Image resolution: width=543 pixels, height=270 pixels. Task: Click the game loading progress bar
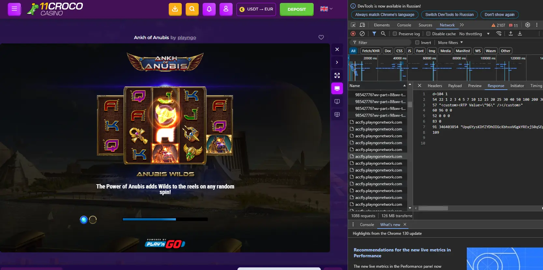click(x=165, y=219)
